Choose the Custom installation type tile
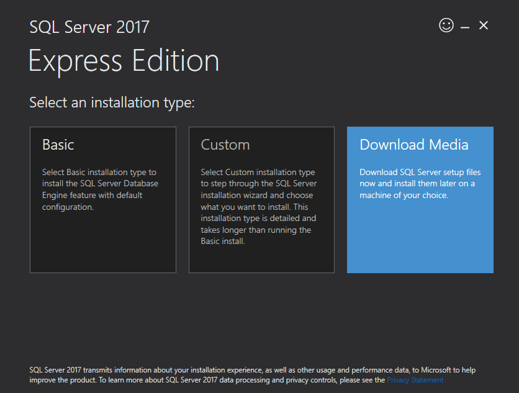 pyautogui.click(x=261, y=200)
